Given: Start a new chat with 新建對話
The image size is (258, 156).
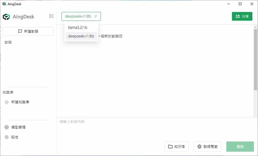Looking at the screenshot, I should (28, 31).
